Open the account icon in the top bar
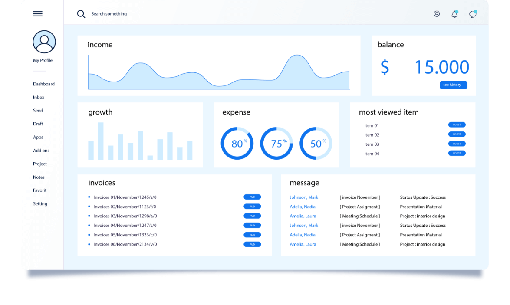This screenshot has height=305, width=510. 436,13
